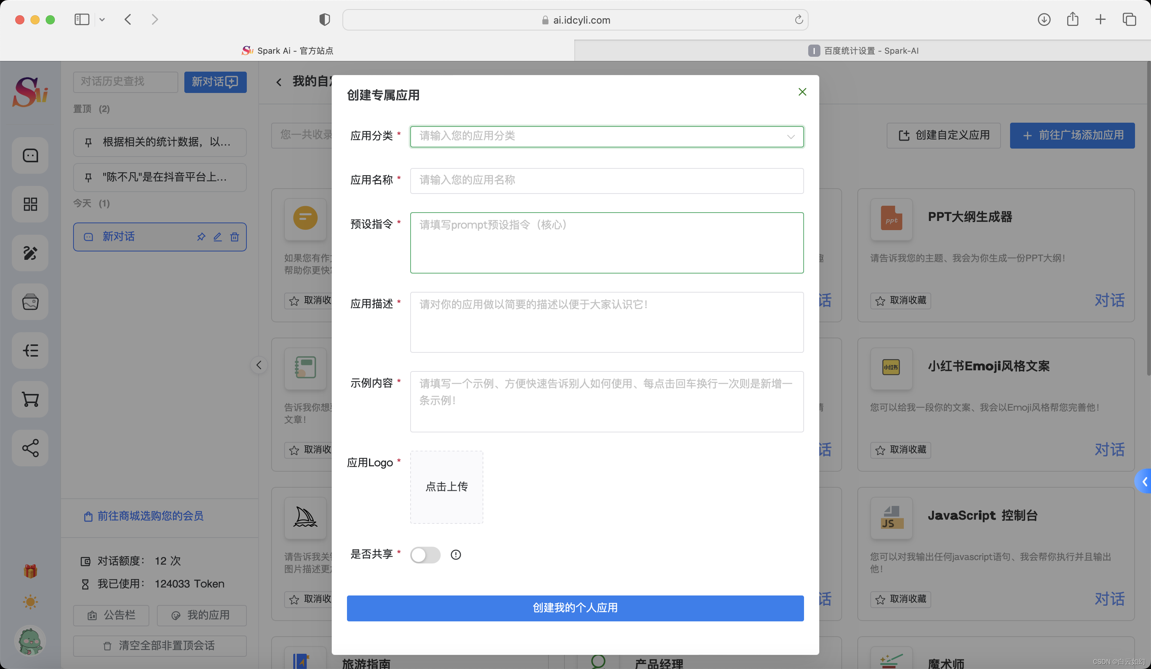The width and height of the screenshot is (1151, 669).
Task: Focus the 示例内容 textarea
Action: tap(607, 402)
